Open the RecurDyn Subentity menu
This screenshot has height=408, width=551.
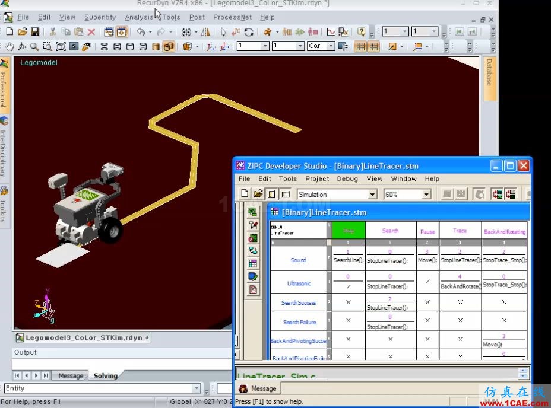point(100,17)
